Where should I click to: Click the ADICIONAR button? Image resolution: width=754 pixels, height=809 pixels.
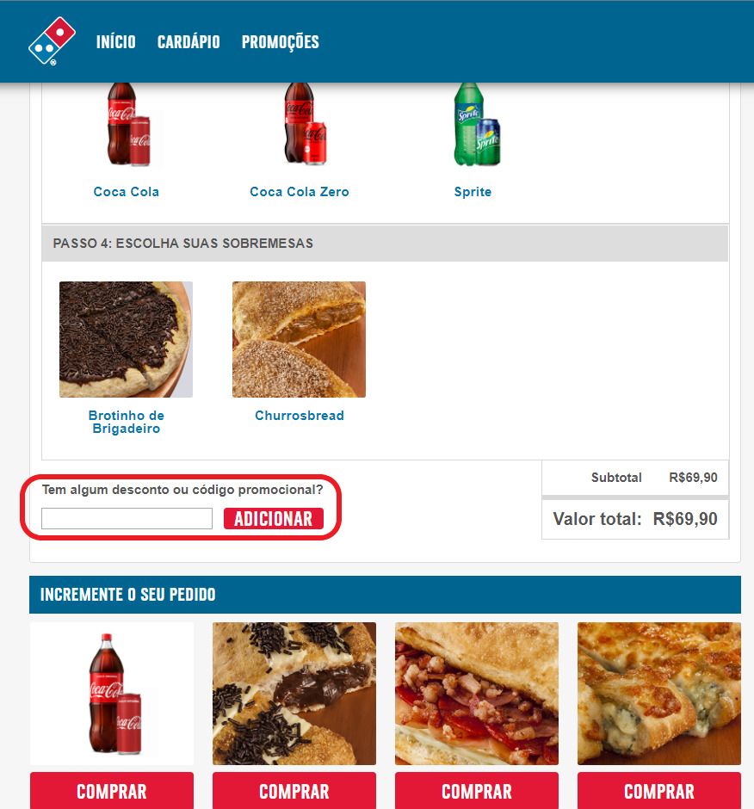274,518
